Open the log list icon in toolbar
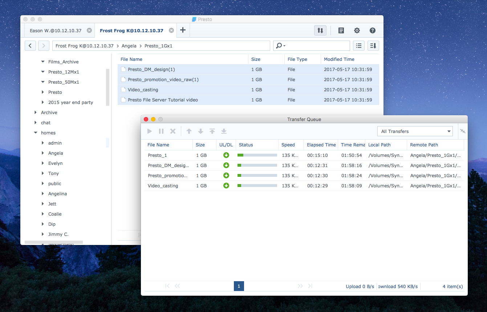The width and height of the screenshot is (487, 312). click(341, 30)
